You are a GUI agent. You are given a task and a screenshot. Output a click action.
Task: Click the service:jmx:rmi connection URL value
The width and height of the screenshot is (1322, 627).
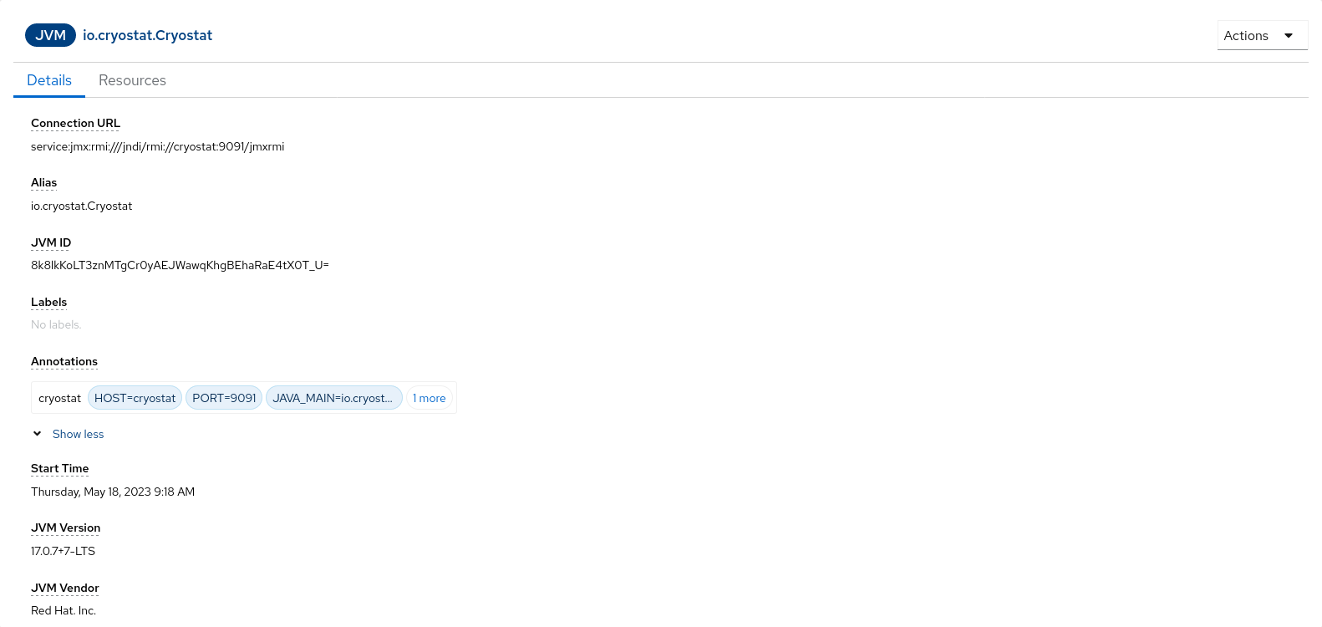[157, 146]
